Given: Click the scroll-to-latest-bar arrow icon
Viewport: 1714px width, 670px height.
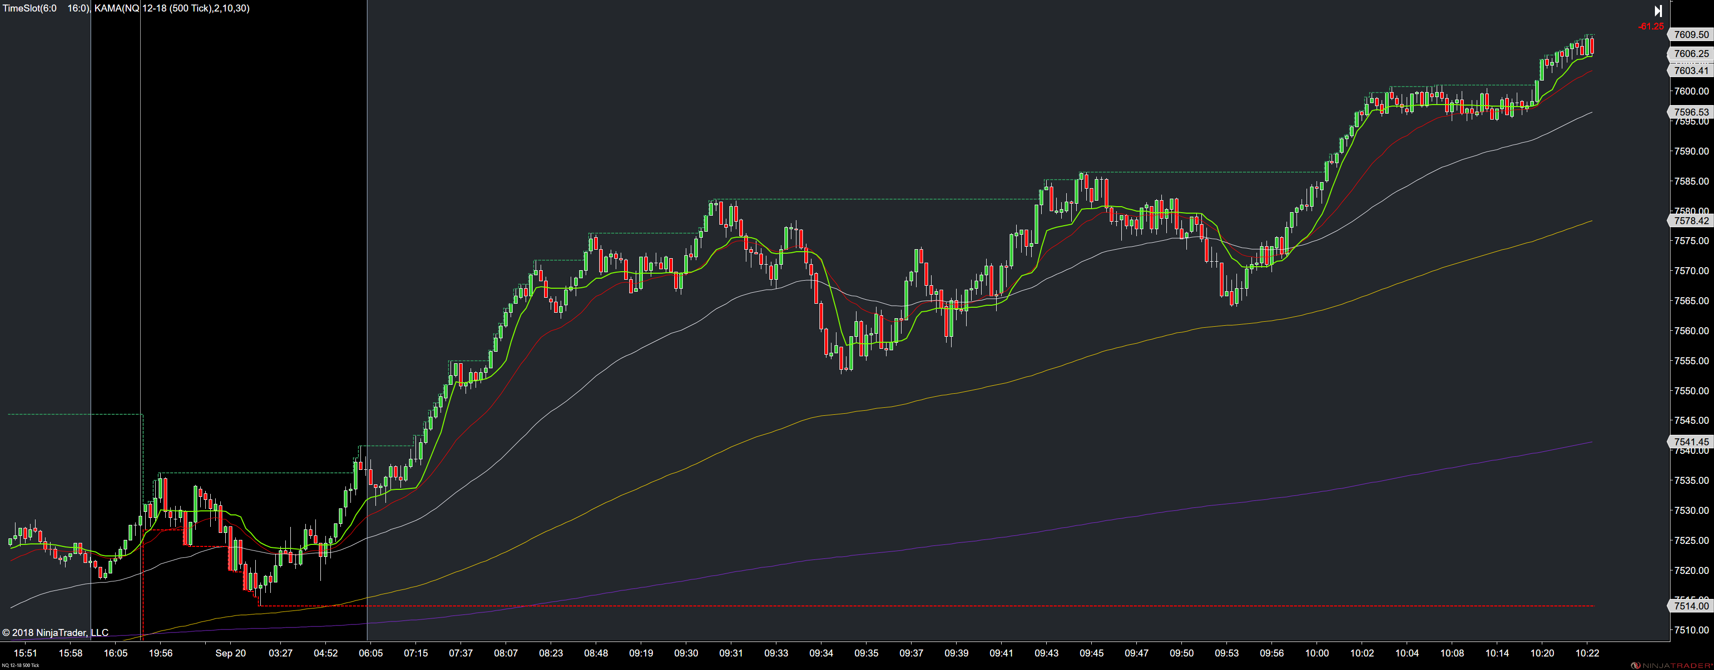Looking at the screenshot, I should click(x=1658, y=11).
